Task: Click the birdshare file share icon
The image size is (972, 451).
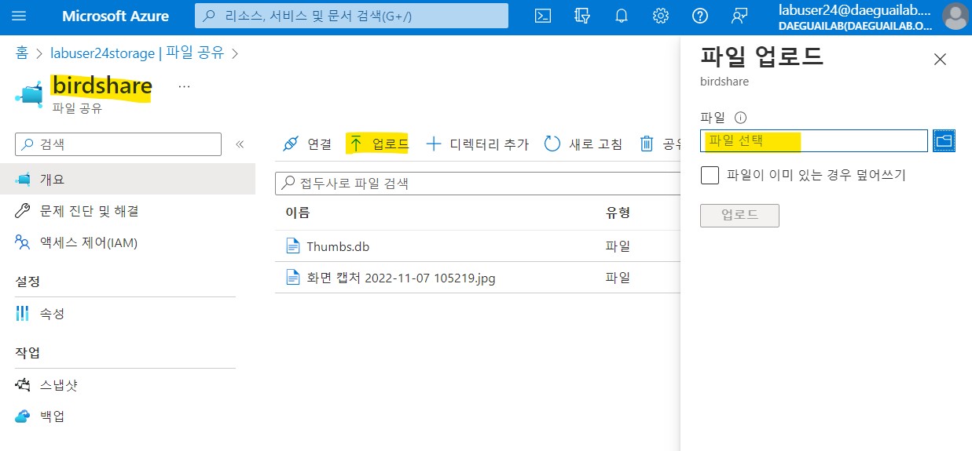Action: (x=29, y=93)
